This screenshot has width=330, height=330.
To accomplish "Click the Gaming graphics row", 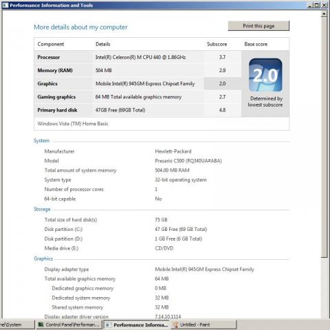I will click(x=137, y=97).
